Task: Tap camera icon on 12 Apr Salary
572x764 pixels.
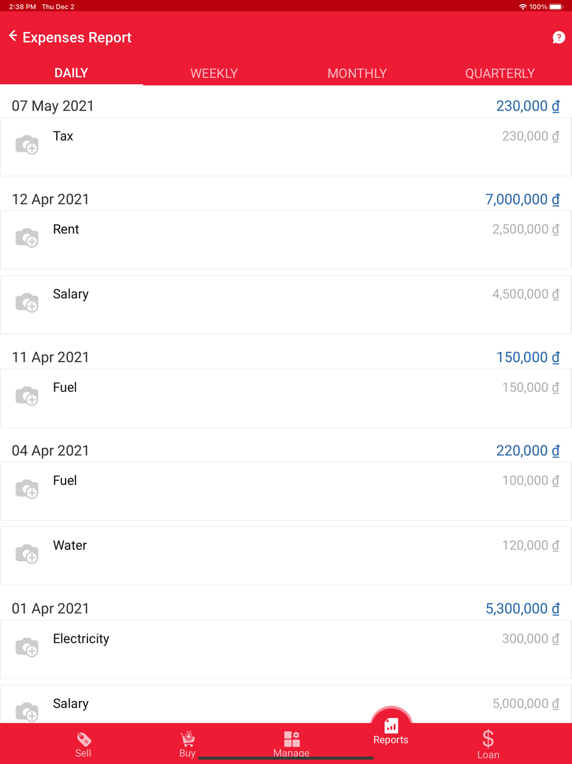Action: click(x=27, y=303)
